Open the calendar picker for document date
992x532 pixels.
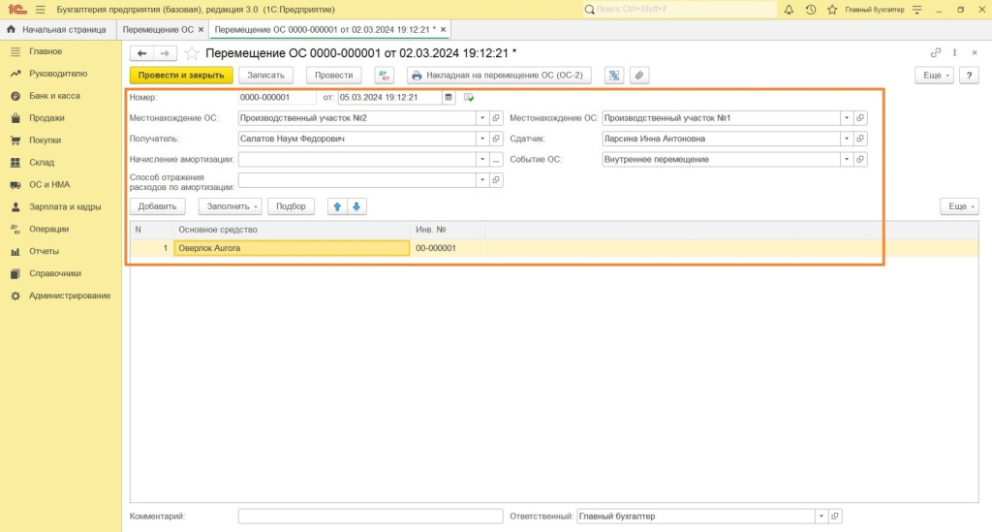tap(449, 97)
